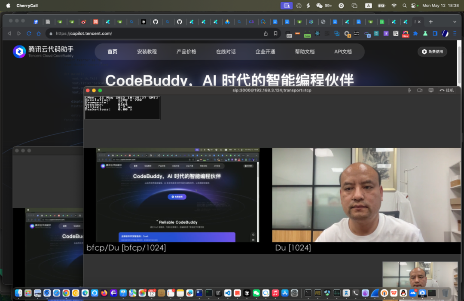This screenshot has width=464, height=301.
Task: Go back in the browser
Action: (x=9, y=33)
